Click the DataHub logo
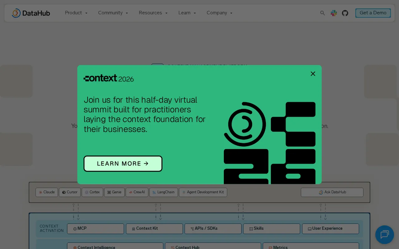 31,13
